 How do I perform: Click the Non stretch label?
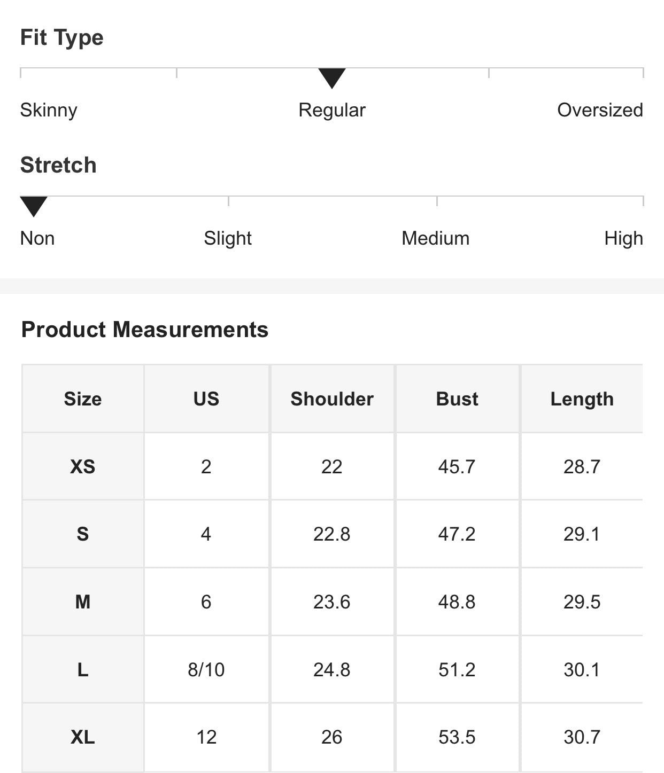pos(37,238)
